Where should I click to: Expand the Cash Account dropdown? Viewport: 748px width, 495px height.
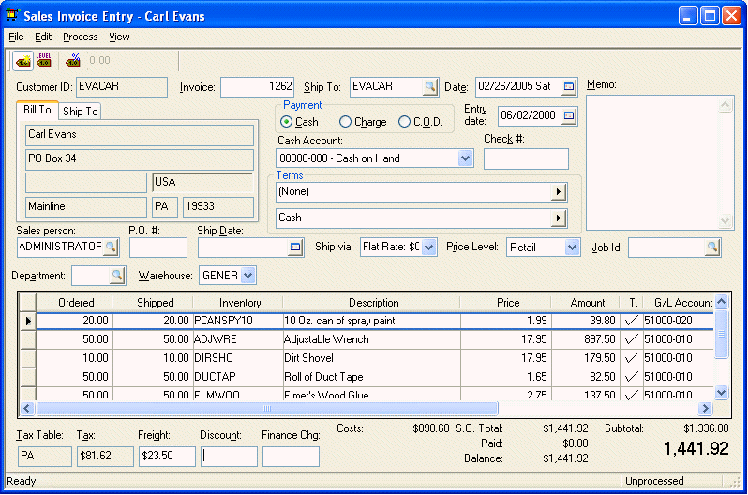tap(465, 158)
